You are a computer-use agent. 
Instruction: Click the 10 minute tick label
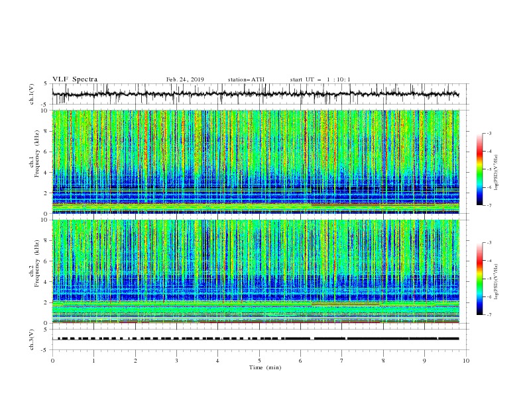click(x=466, y=361)
